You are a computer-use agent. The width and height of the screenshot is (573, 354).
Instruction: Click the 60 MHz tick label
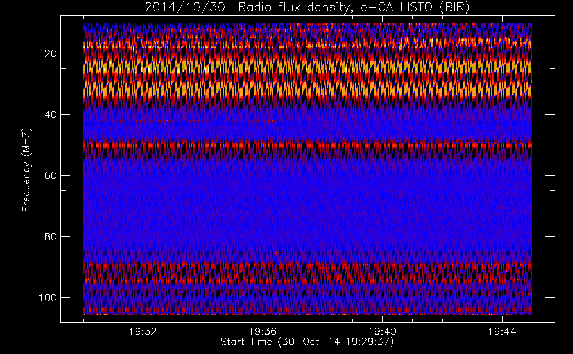(x=51, y=176)
